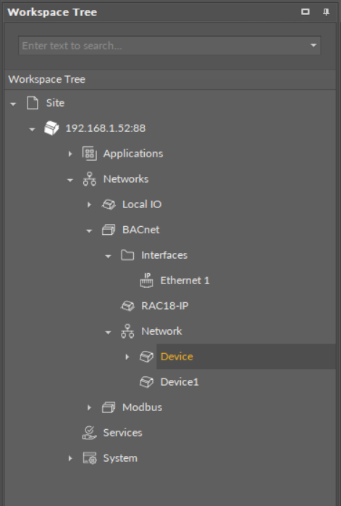Click the Applications grid icon

pyautogui.click(x=89, y=154)
